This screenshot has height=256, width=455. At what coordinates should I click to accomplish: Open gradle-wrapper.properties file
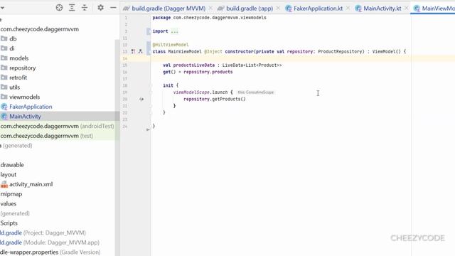coord(50,252)
